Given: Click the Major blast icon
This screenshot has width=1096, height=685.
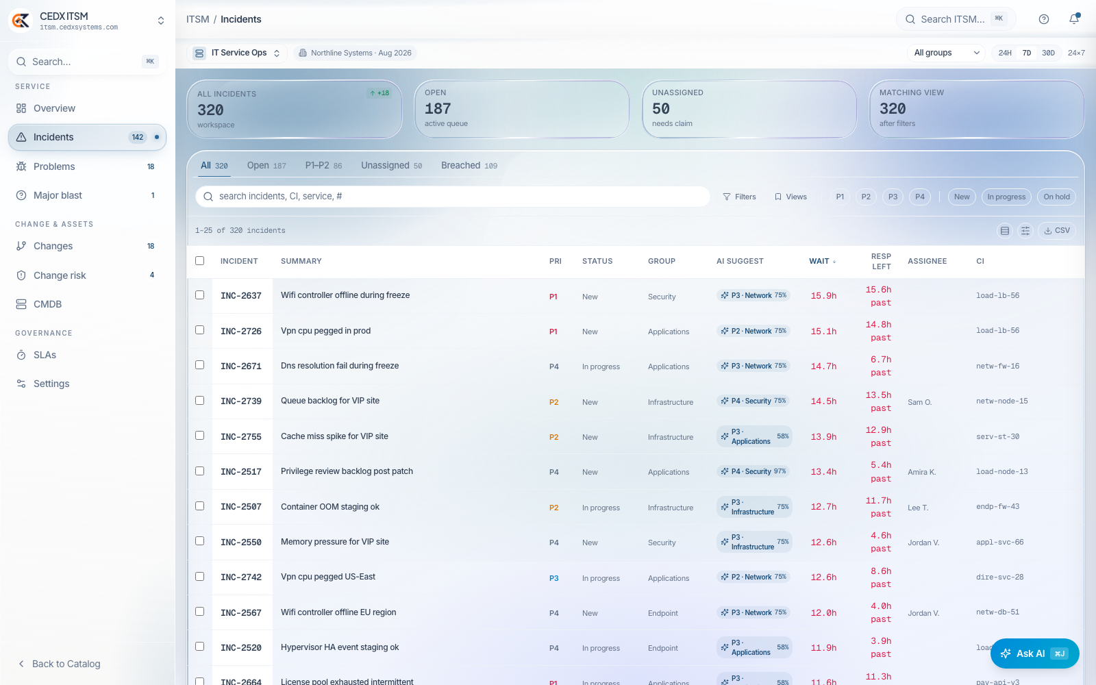Looking at the screenshot, I should [x=21, y=195].
